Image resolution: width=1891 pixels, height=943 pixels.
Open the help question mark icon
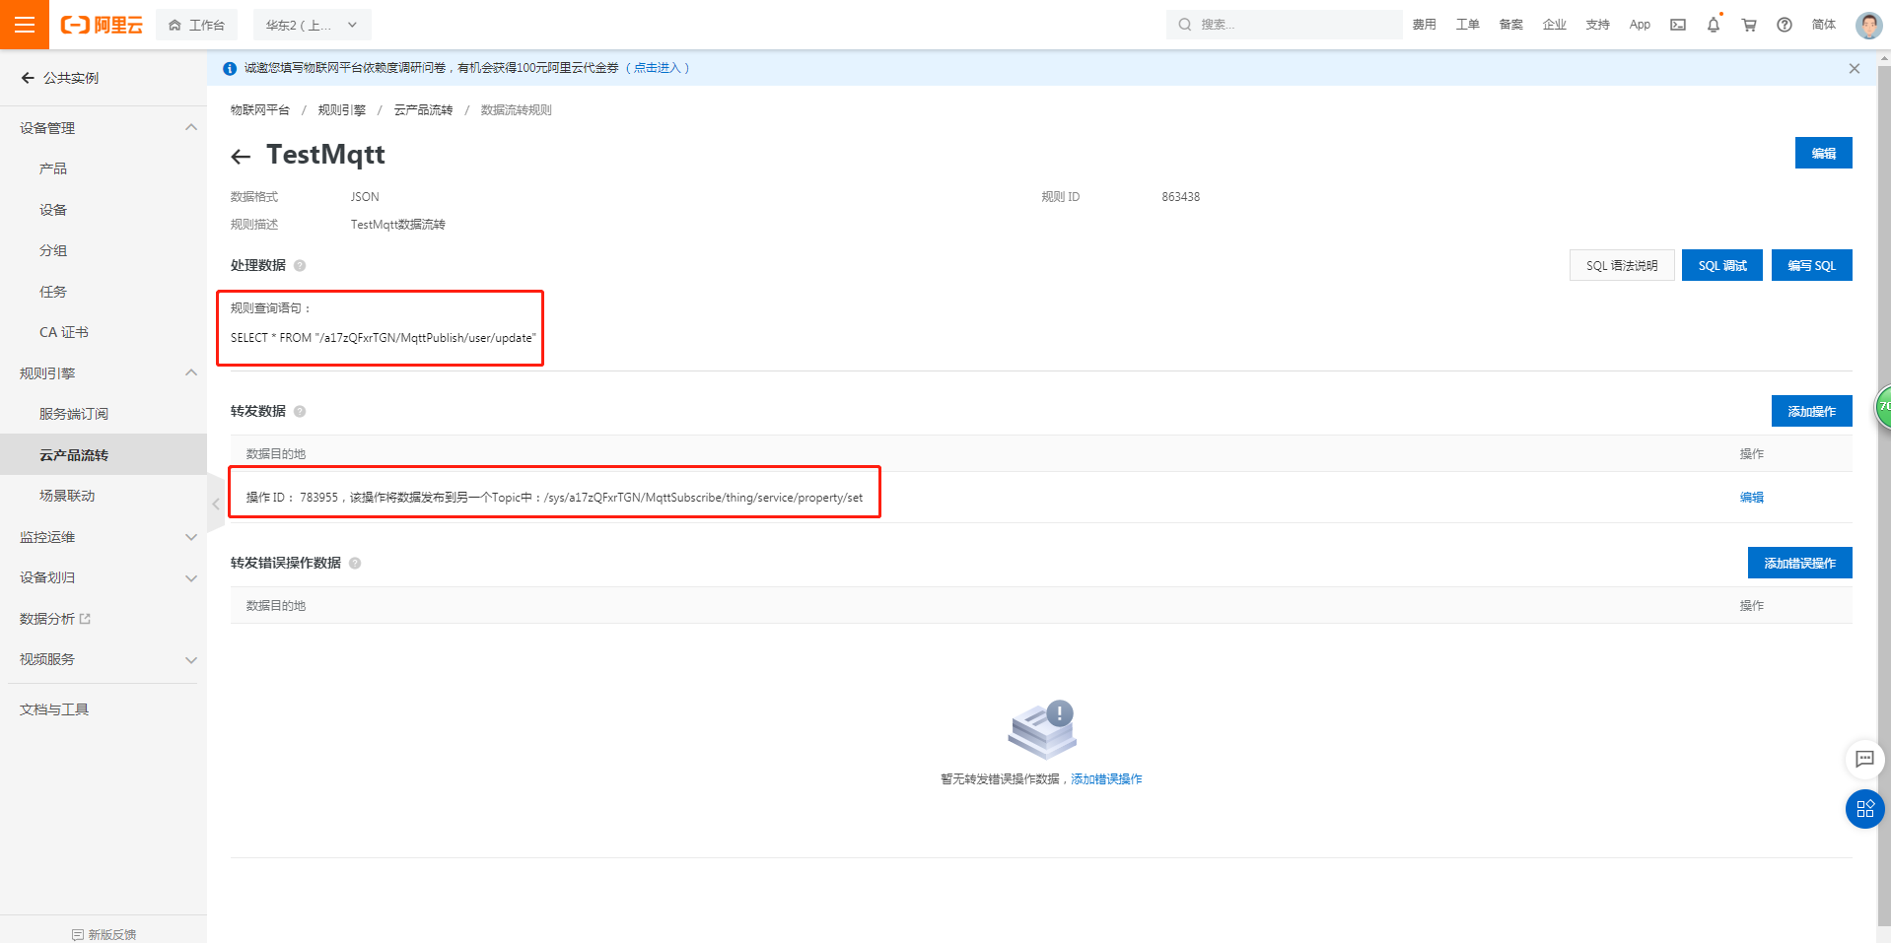coord(1785,25)
